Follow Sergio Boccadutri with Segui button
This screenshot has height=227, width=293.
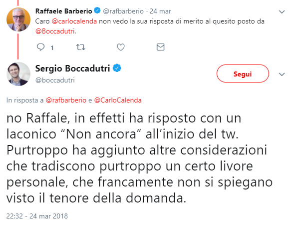[x=243, y=73]
